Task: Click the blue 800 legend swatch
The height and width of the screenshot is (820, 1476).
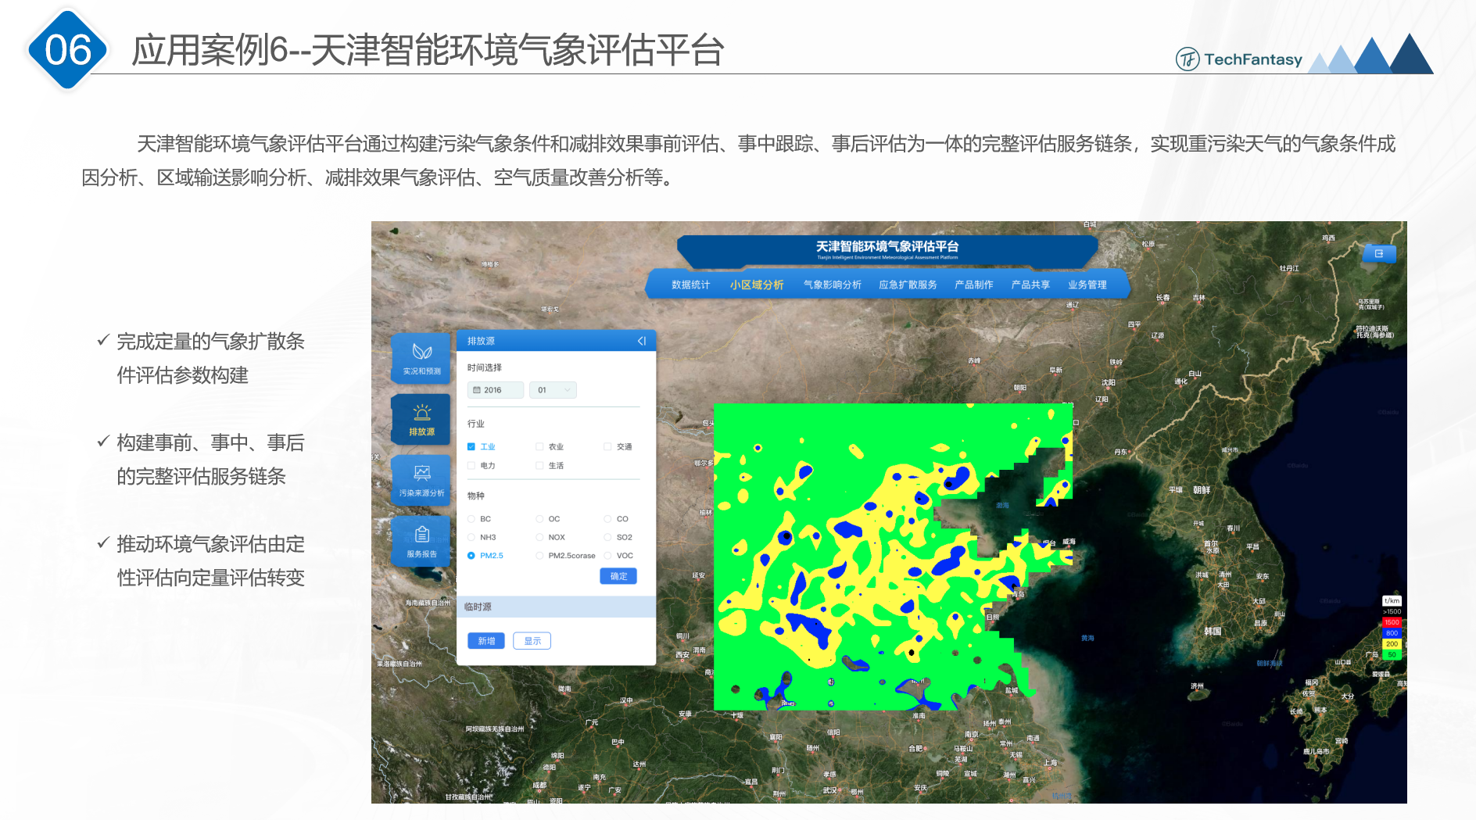Action: tap(1392, 633)
